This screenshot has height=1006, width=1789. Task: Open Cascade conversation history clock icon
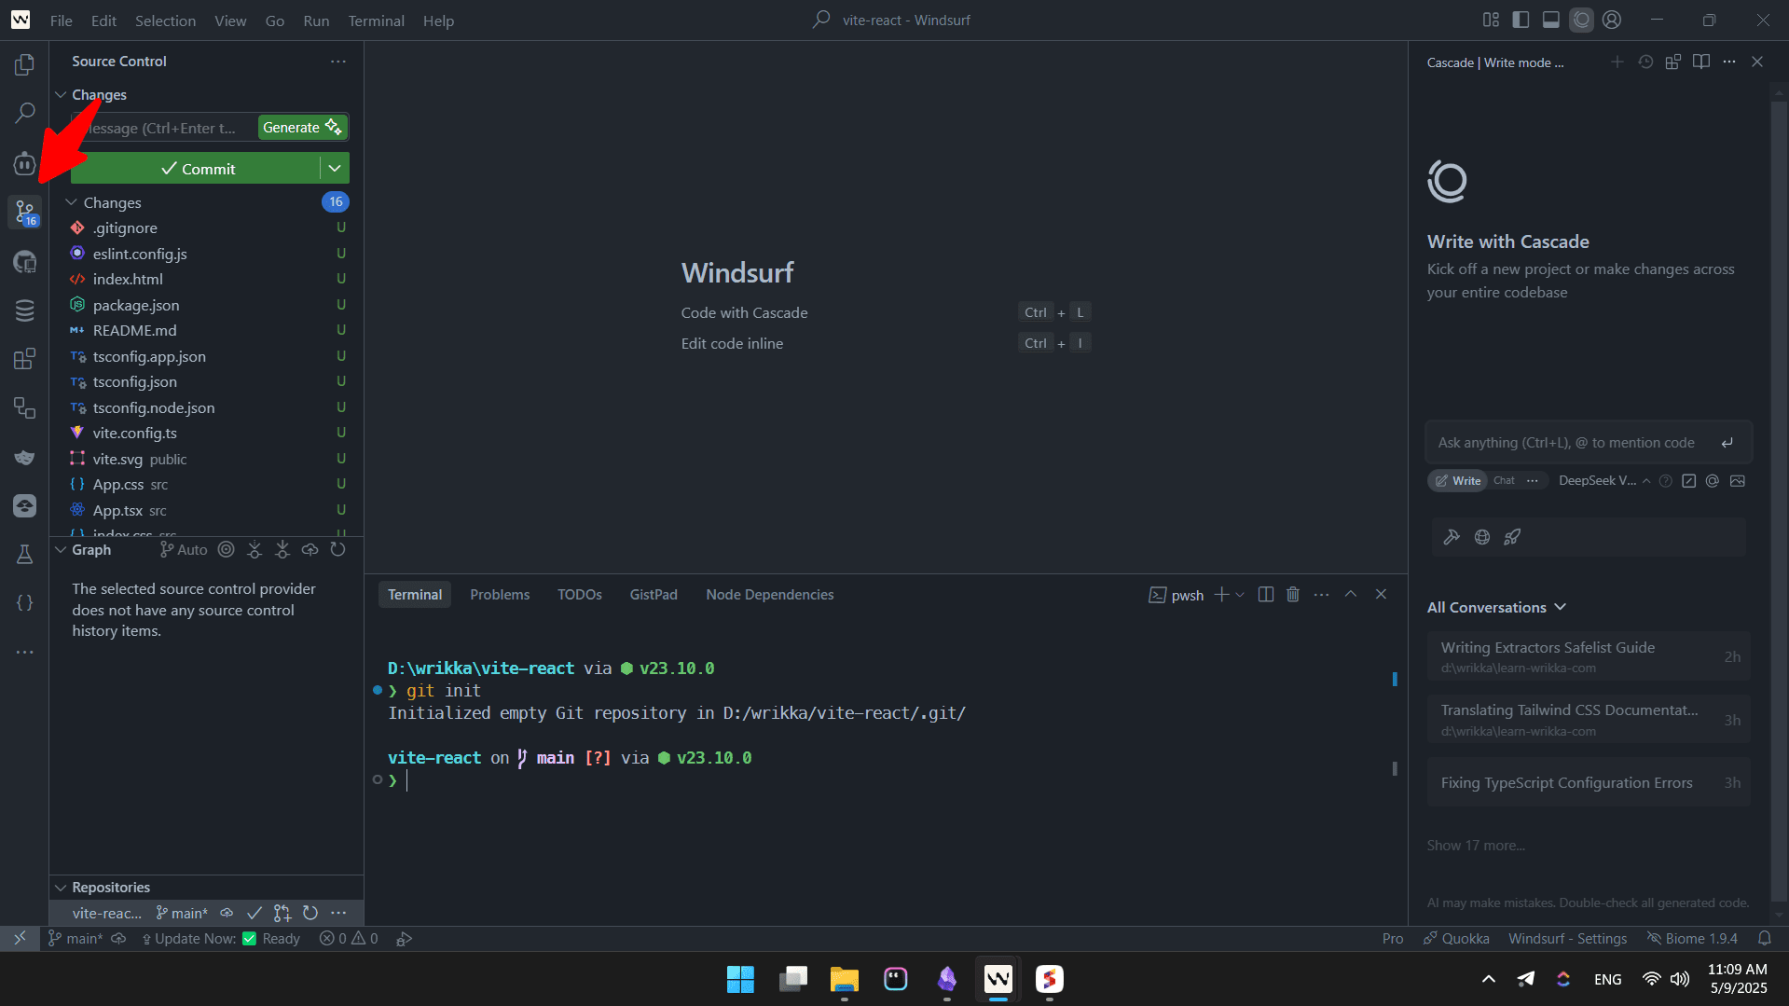tap(1645, 62)
